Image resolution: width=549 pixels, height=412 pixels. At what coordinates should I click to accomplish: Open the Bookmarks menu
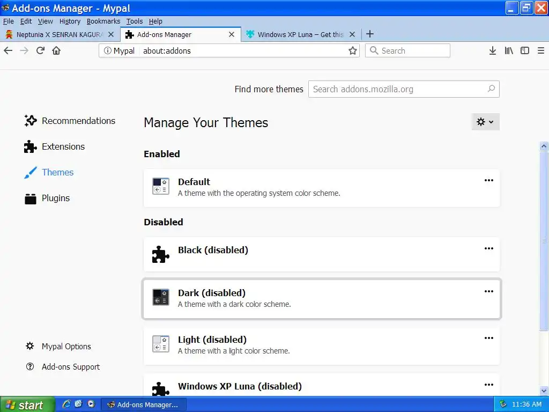click(x=103, y=21)
